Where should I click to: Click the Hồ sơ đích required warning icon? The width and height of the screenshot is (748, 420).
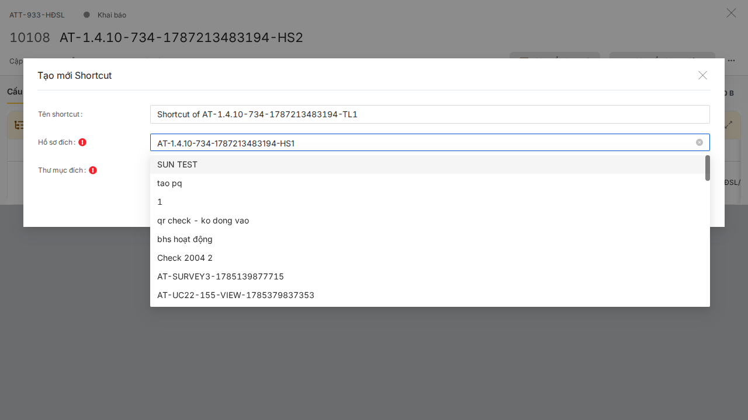pos(82,142)
